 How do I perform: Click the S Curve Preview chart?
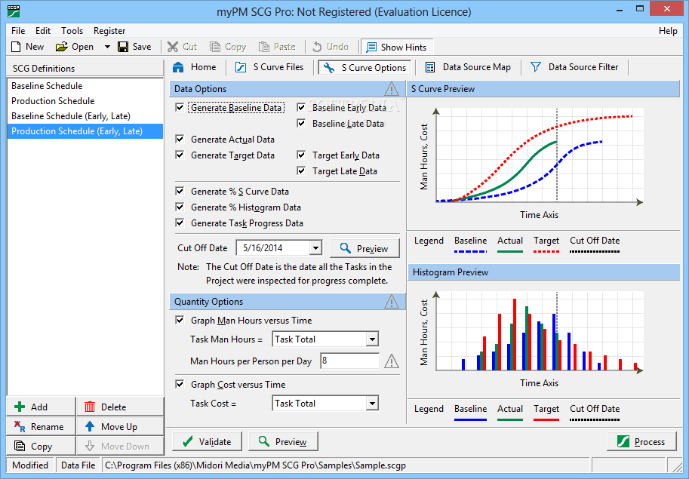tap(539, 158)
